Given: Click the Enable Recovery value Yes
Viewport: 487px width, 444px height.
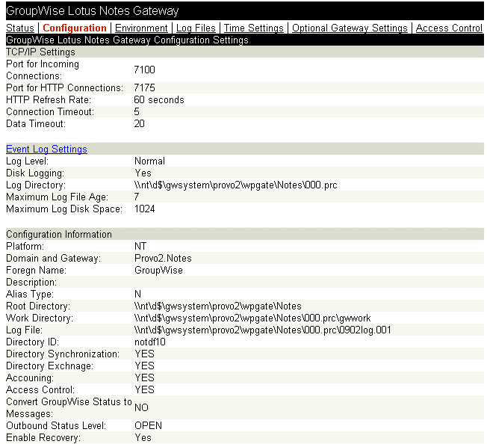Looking at the screenshot, I should pos(143,438).
